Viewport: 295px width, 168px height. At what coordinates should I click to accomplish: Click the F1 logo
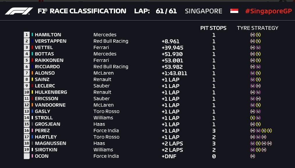point(19,11)
